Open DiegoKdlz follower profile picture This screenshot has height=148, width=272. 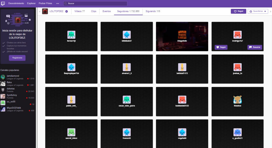[x=182, y=34]
